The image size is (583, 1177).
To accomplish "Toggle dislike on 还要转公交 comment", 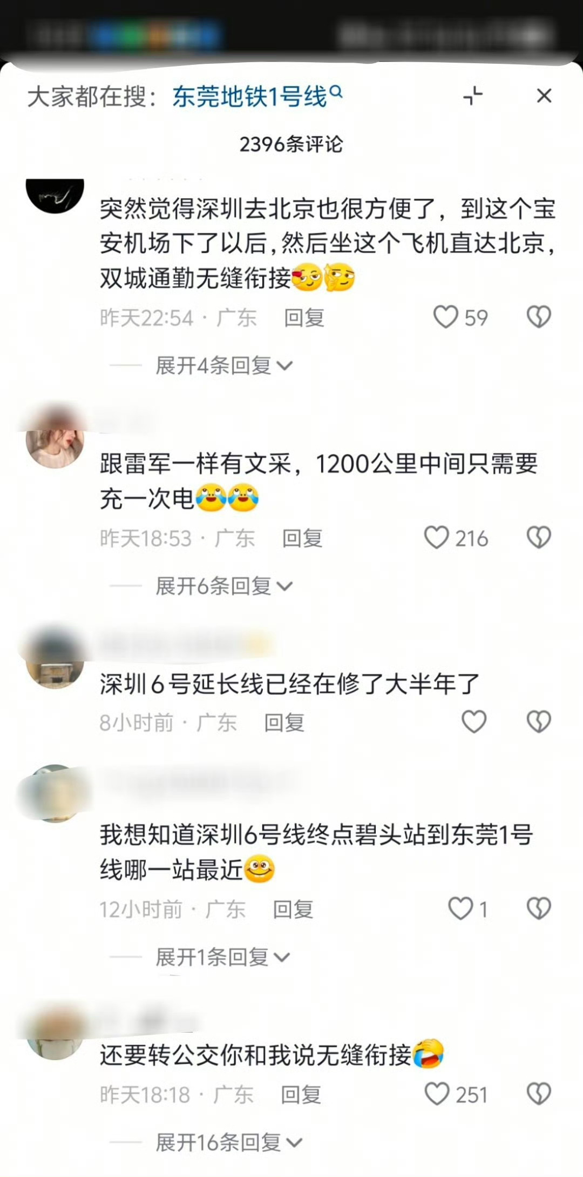I will coord(539,1094).
